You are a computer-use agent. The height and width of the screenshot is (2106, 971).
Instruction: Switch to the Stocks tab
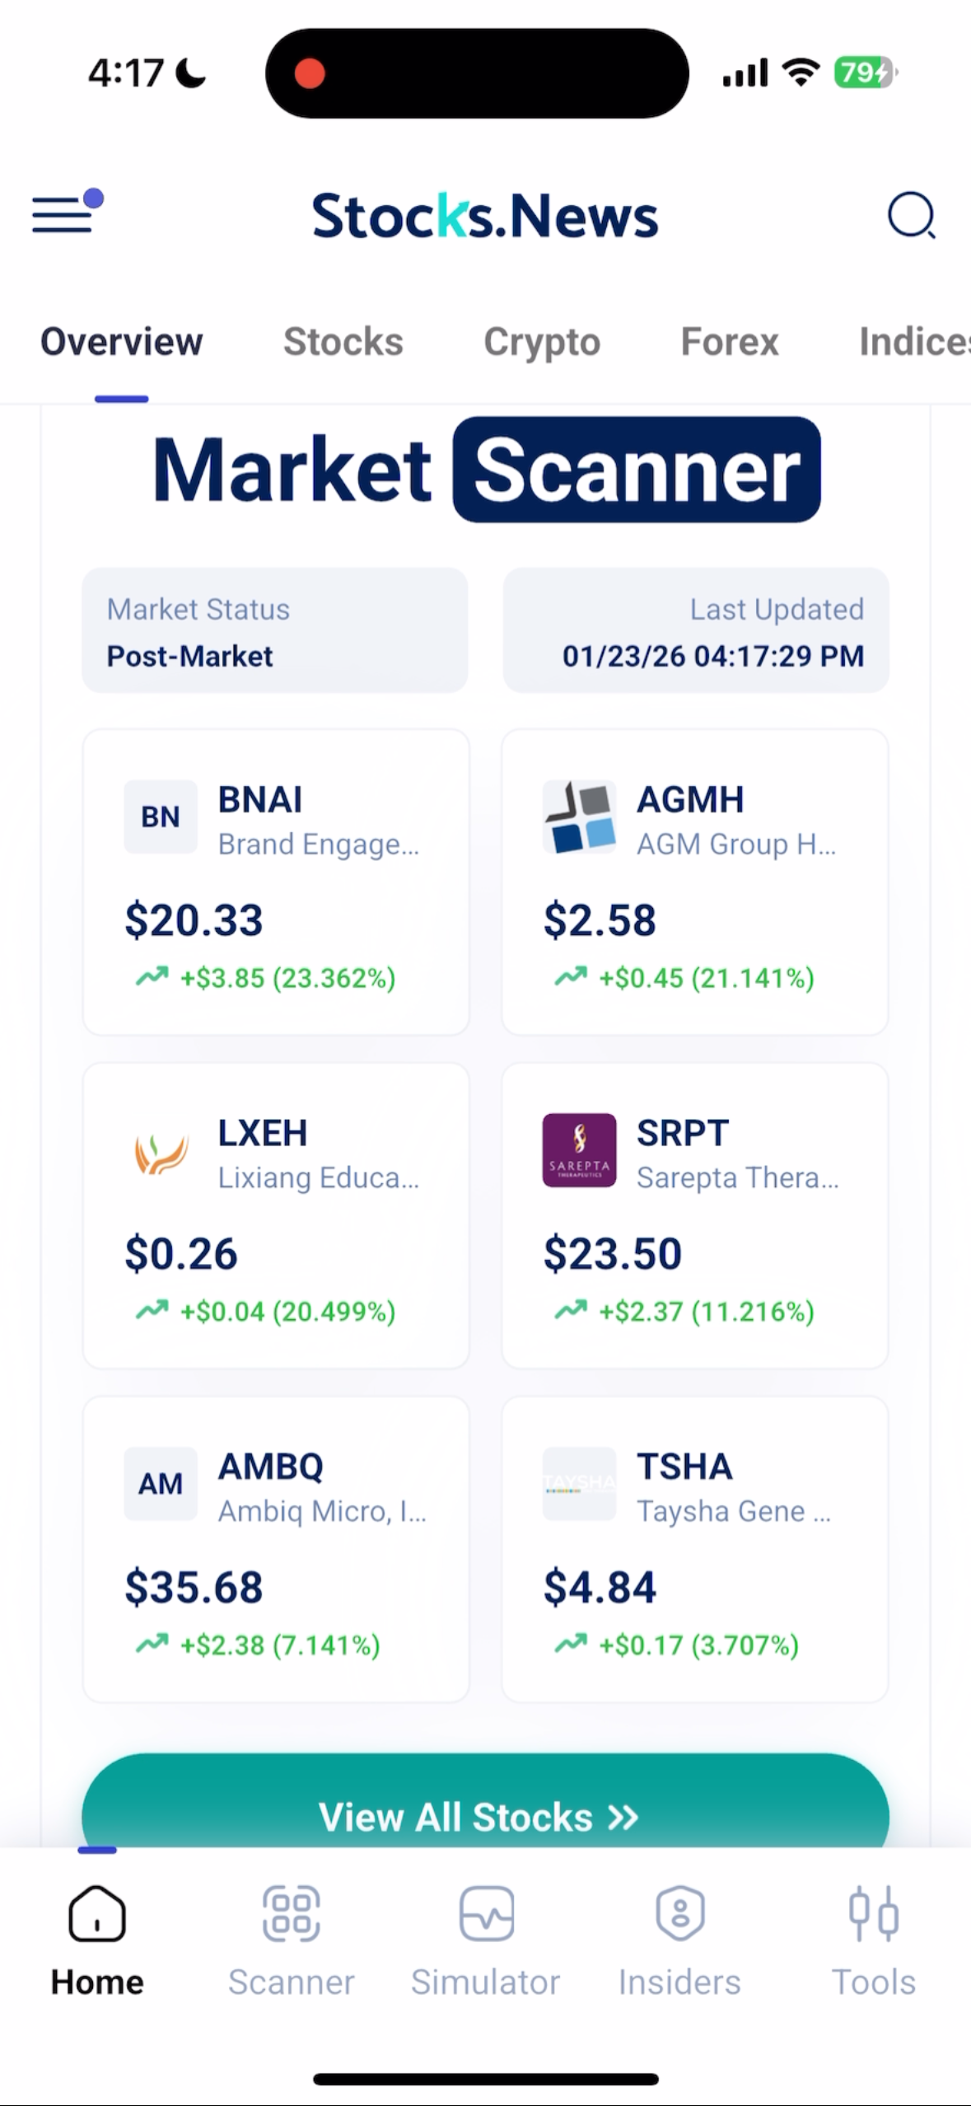[x=343, y=342]
